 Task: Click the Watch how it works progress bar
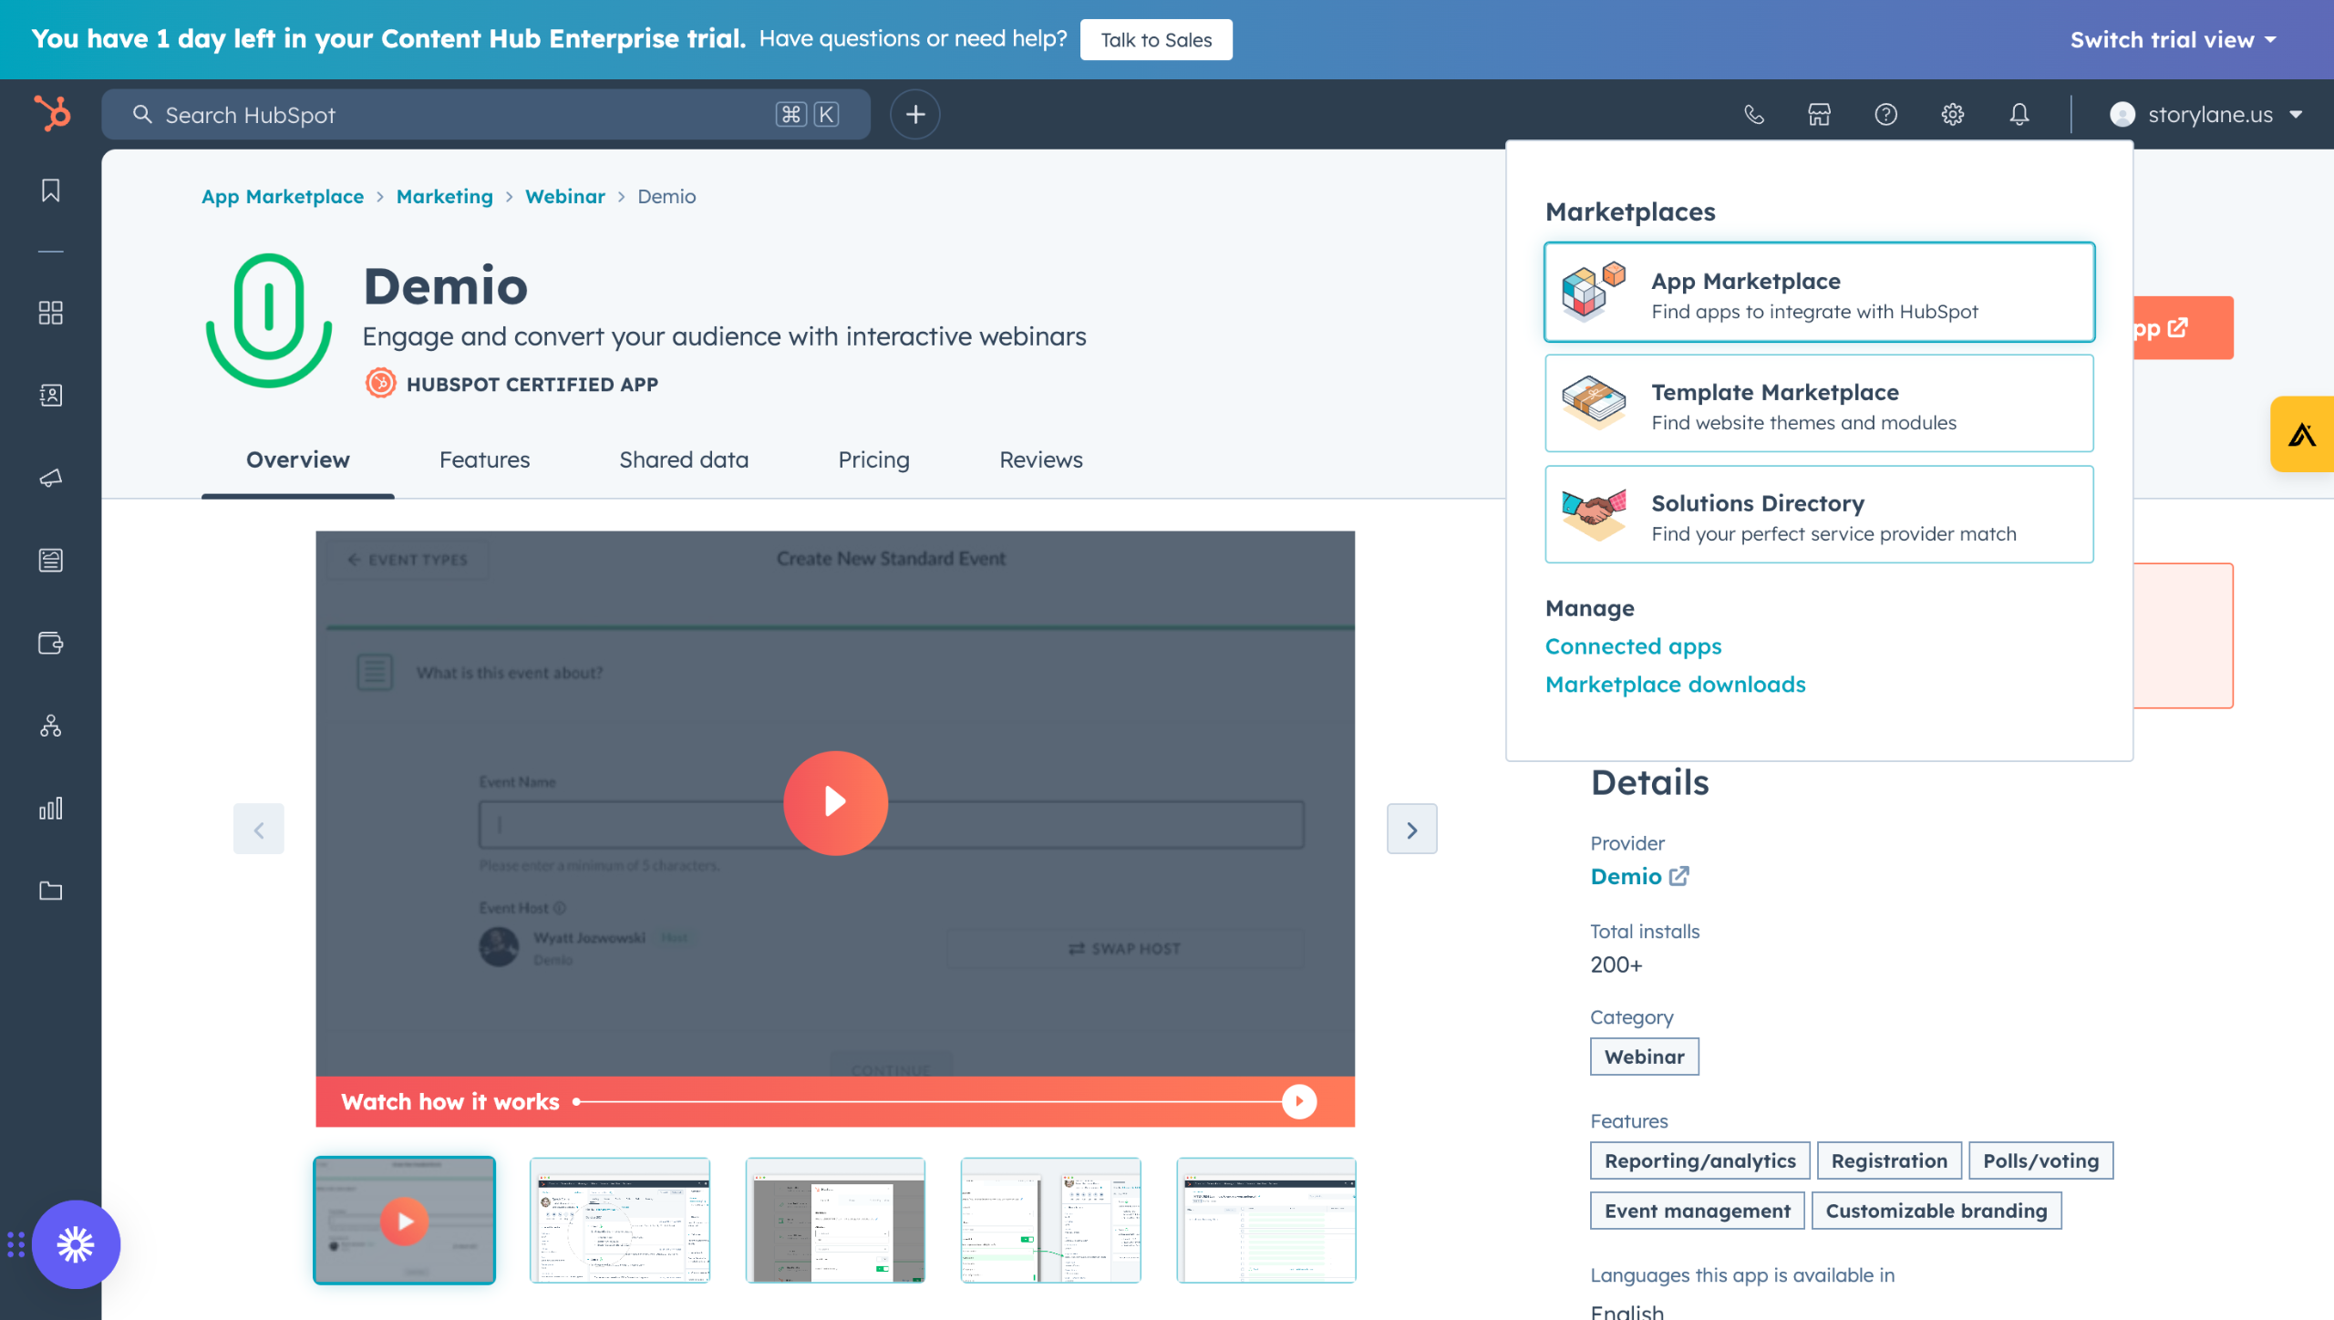930,1101
